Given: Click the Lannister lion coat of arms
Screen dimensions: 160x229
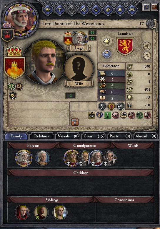Looking at the screenshot, I should pyautogui.click(x=125, y=46).
